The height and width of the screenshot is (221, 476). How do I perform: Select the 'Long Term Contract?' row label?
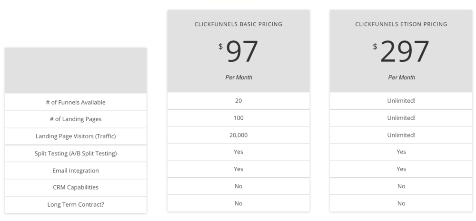point(76,205)
